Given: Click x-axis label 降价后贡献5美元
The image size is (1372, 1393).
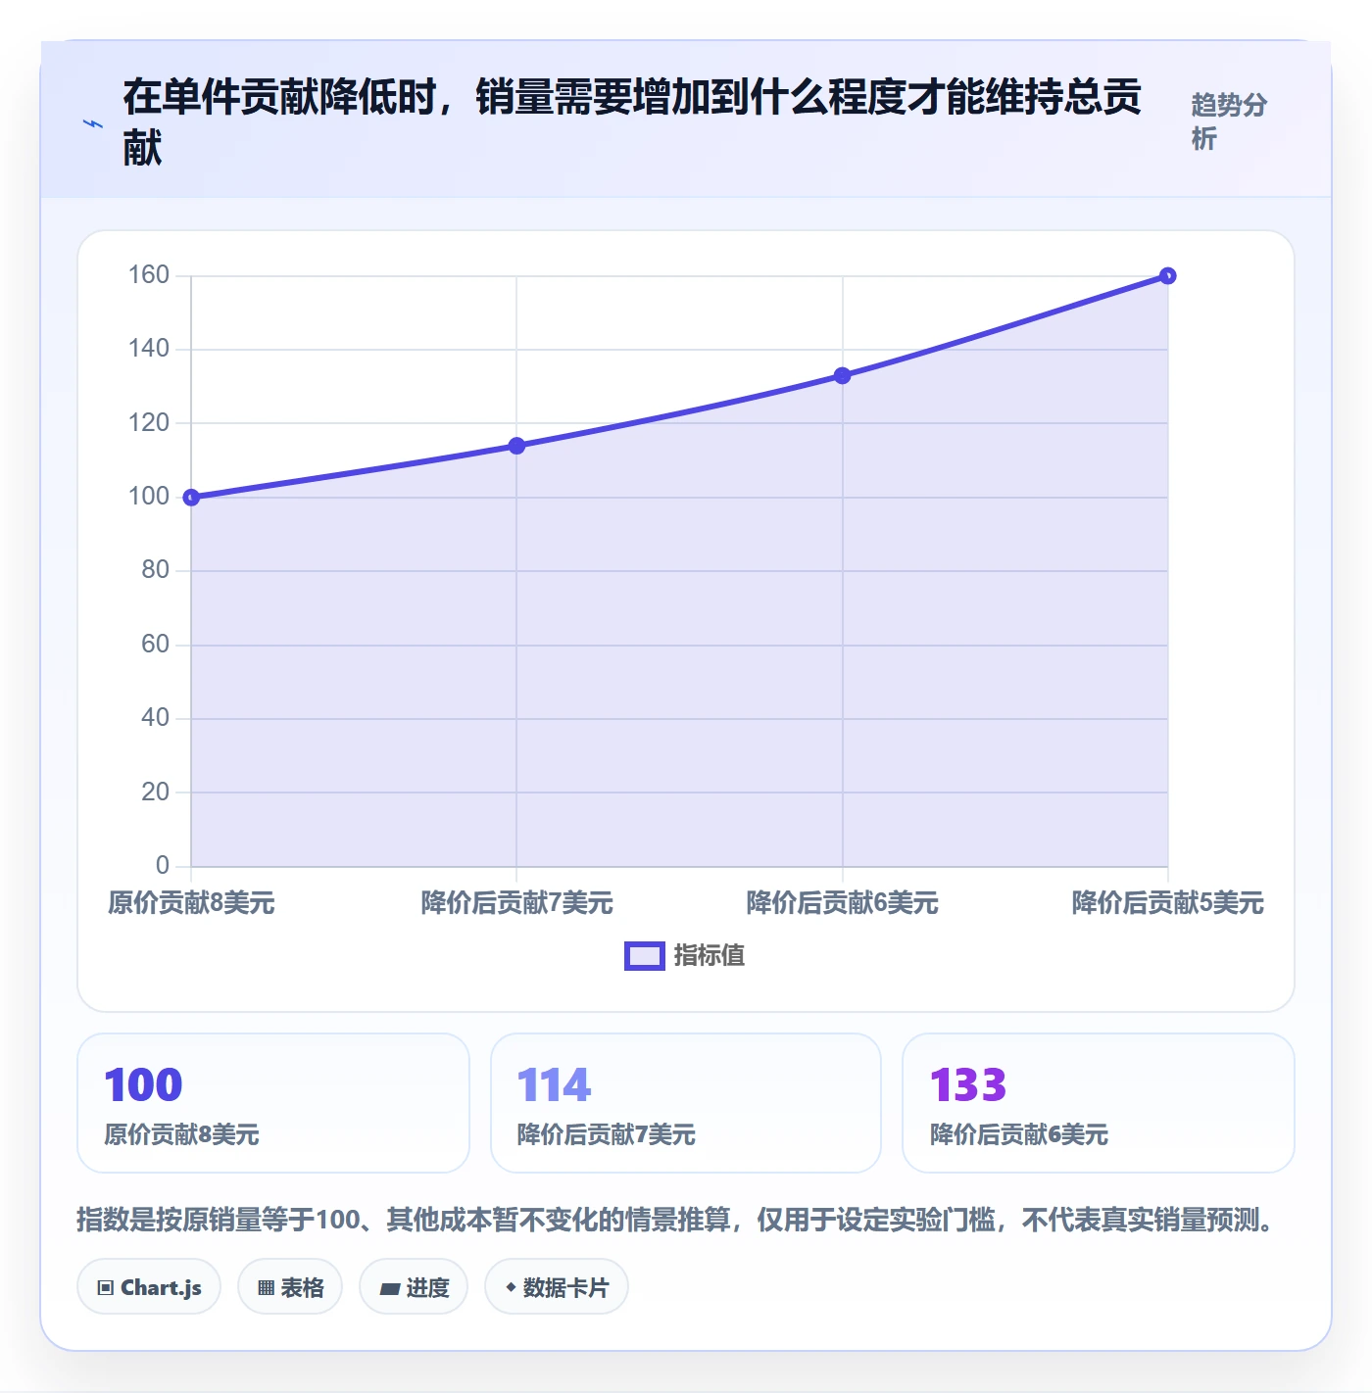Looking at the screenshot, I should tap(1168, 903).
